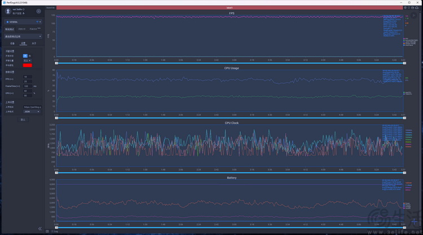The image size is (423, 235).
Task: Open the floating window position dropdown
Action: tap(27, 60)
